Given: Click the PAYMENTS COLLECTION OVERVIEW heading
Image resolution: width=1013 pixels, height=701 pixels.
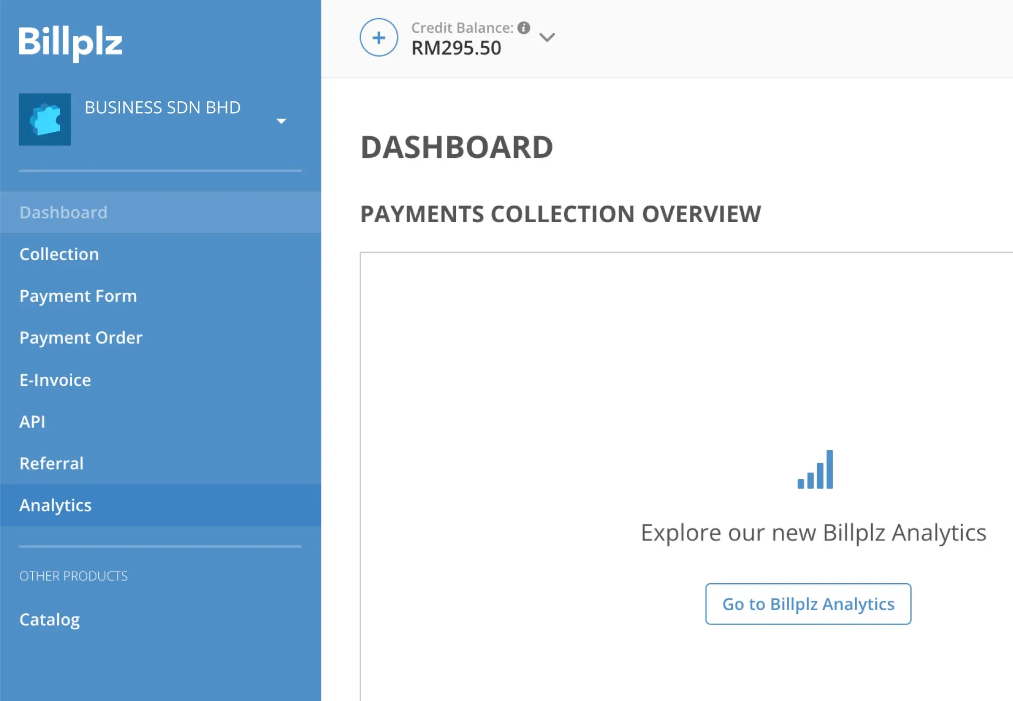Looking at the screenshot, I should point(561,214).
